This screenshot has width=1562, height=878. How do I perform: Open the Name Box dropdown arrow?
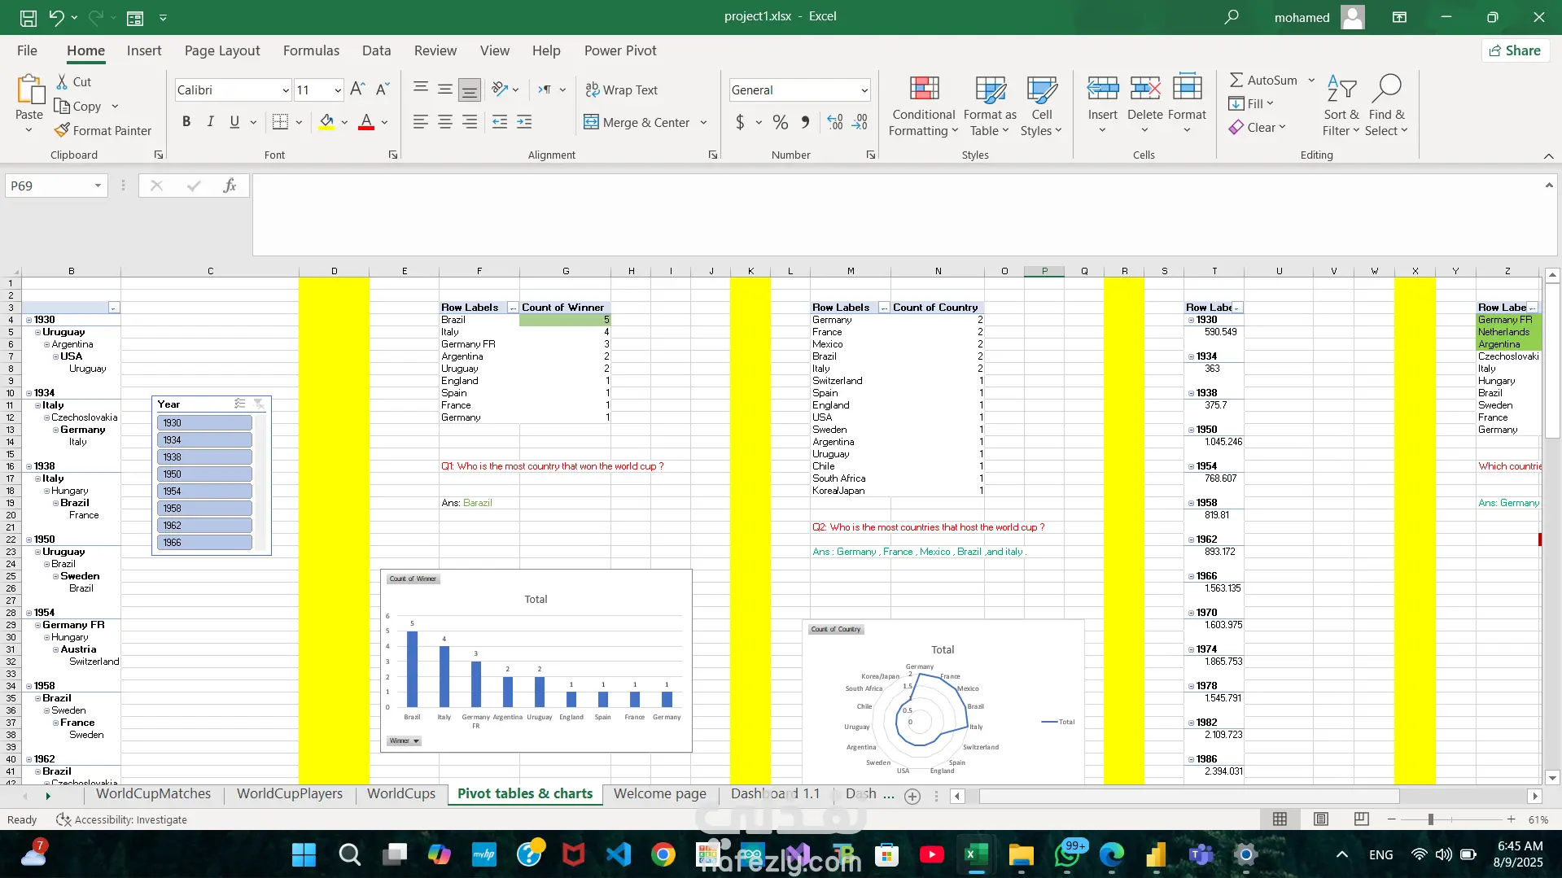[98, 186]
